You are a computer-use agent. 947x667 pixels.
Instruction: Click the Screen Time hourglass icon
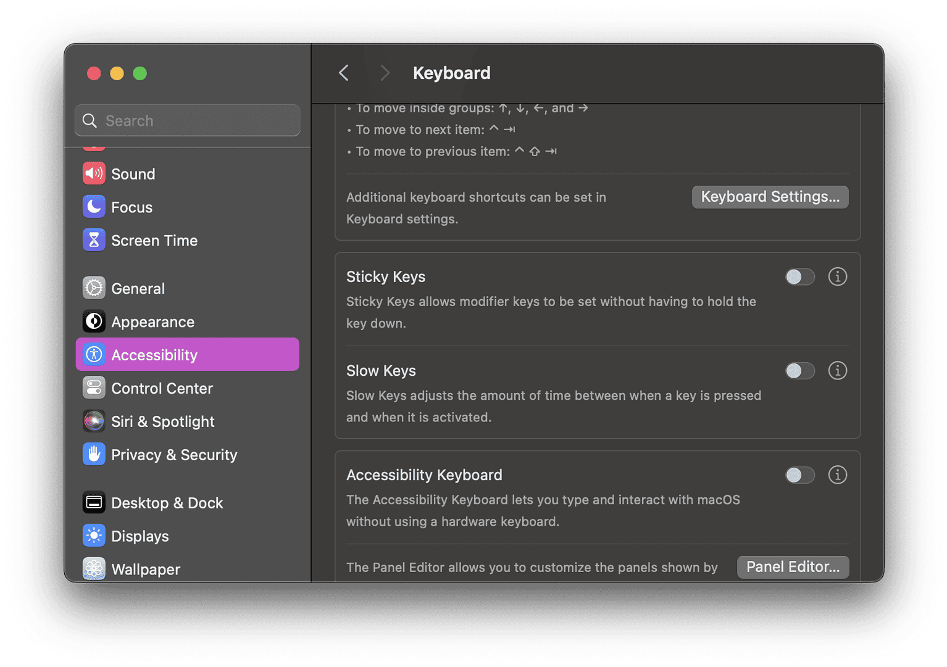(x=94, y=240)
